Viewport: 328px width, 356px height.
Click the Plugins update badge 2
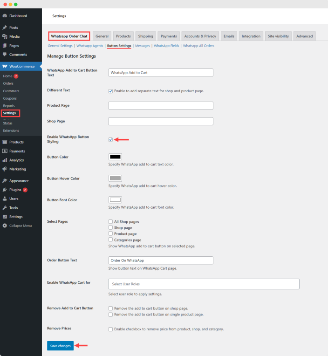click(x=25, y=190)
